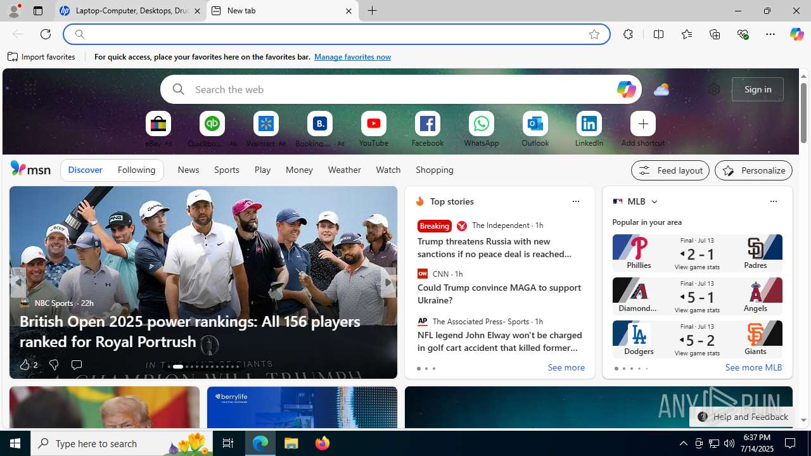Open File Explorer from the taskbar
Screen dimensions: 811x456
click(291, 443)
